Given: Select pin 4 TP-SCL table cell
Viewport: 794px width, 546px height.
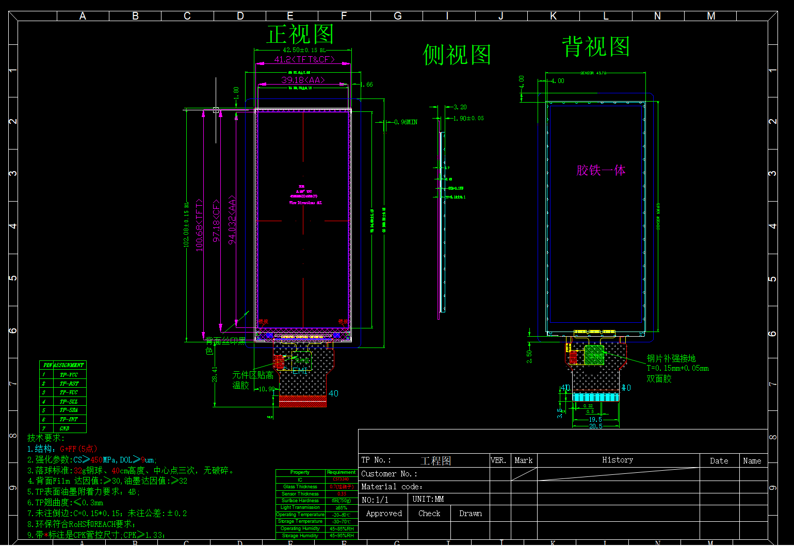Looking at the screenshot, I should click(69, 402).
